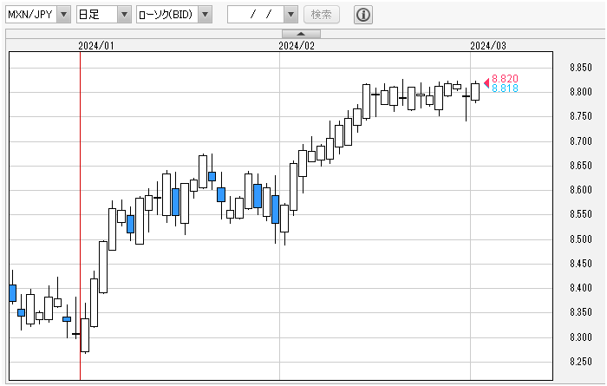Expand the 日足 timeframe dropdown
This screenshot has width=607, height=386.
pyautogui.click(x=104, y=15)
